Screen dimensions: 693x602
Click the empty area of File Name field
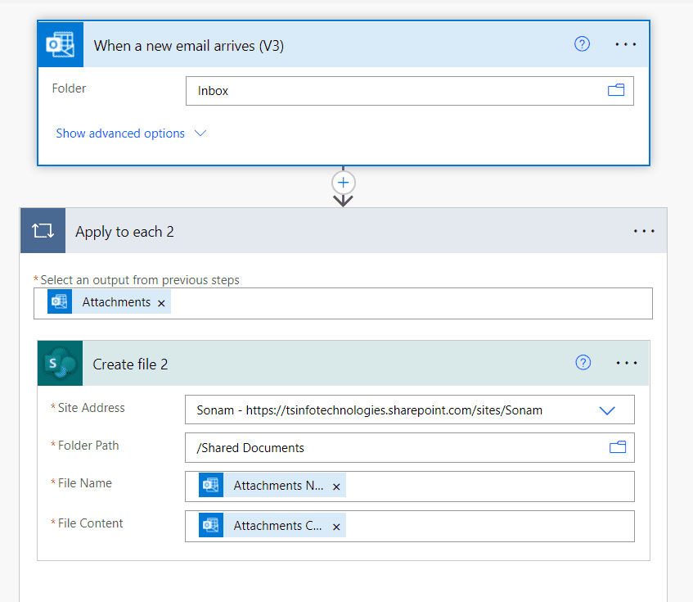pyautogui.click(x=490, y=487)
